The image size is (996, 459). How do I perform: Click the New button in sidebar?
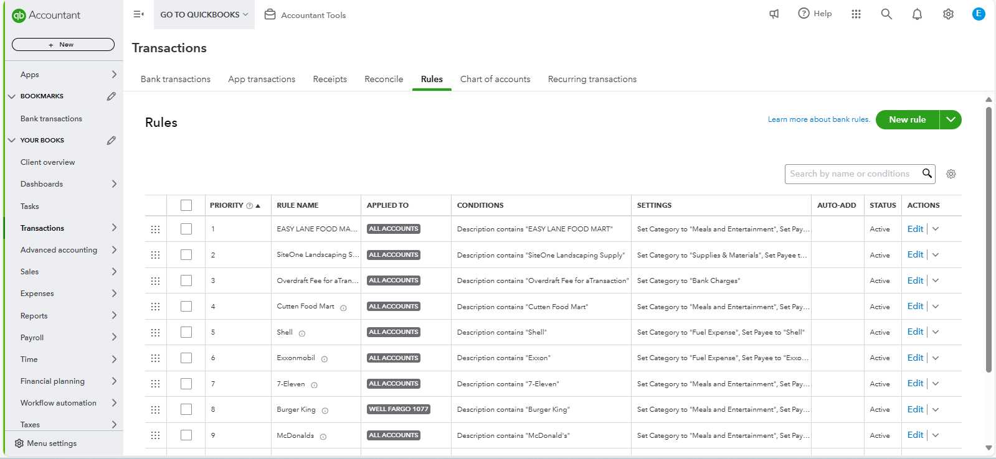point(63,45)
